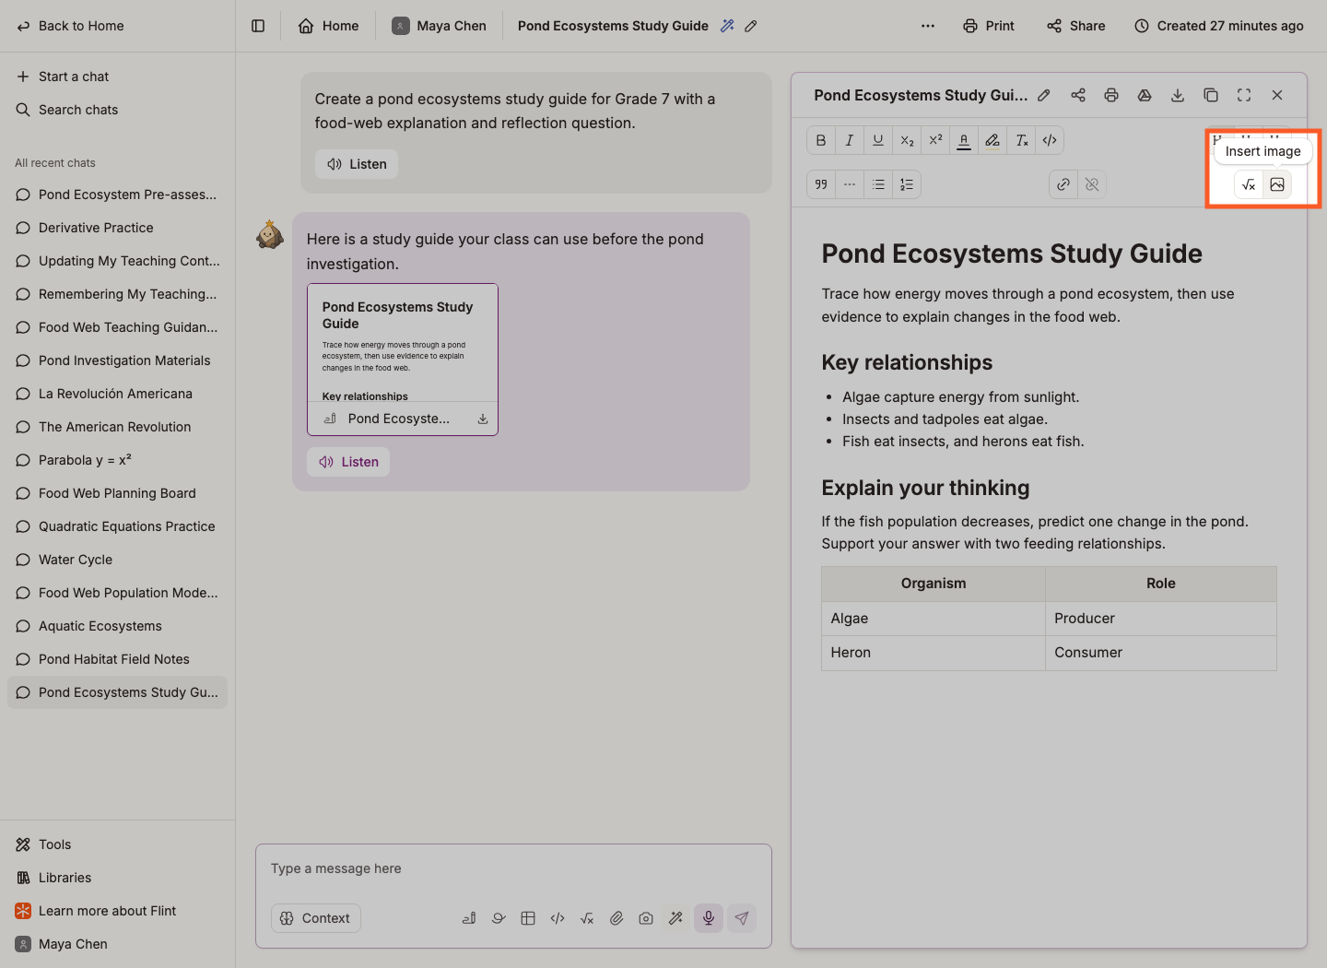Click the Print button in top bar
This screenshot has height=968, width=1327.
click(989, 26)
